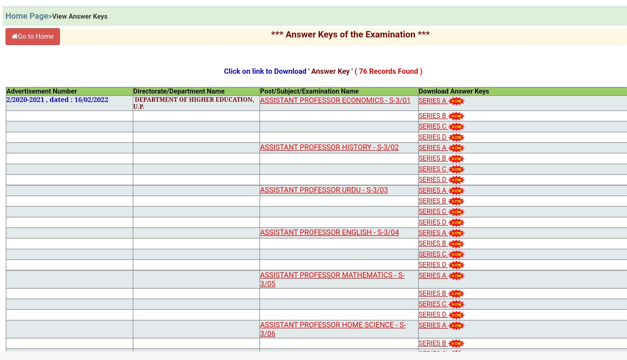Click the Go to Home button

33,37
